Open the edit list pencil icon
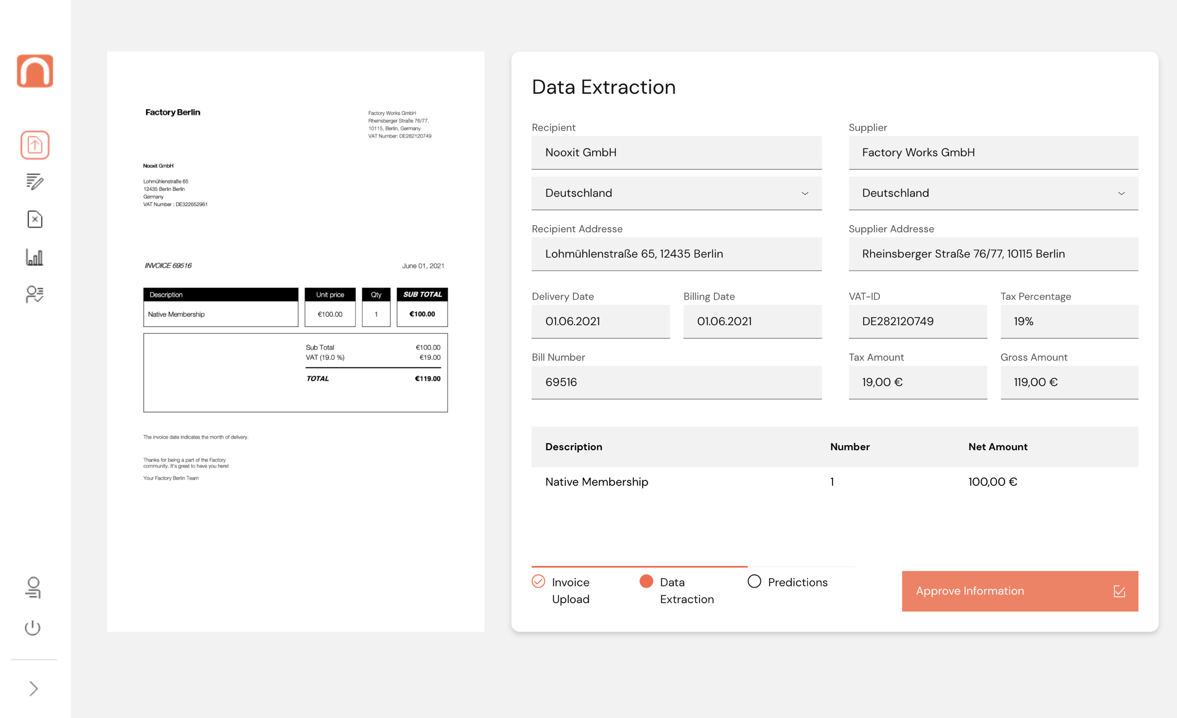The width and height of the screenshot is (1177, 718). (x=35, y=182)
